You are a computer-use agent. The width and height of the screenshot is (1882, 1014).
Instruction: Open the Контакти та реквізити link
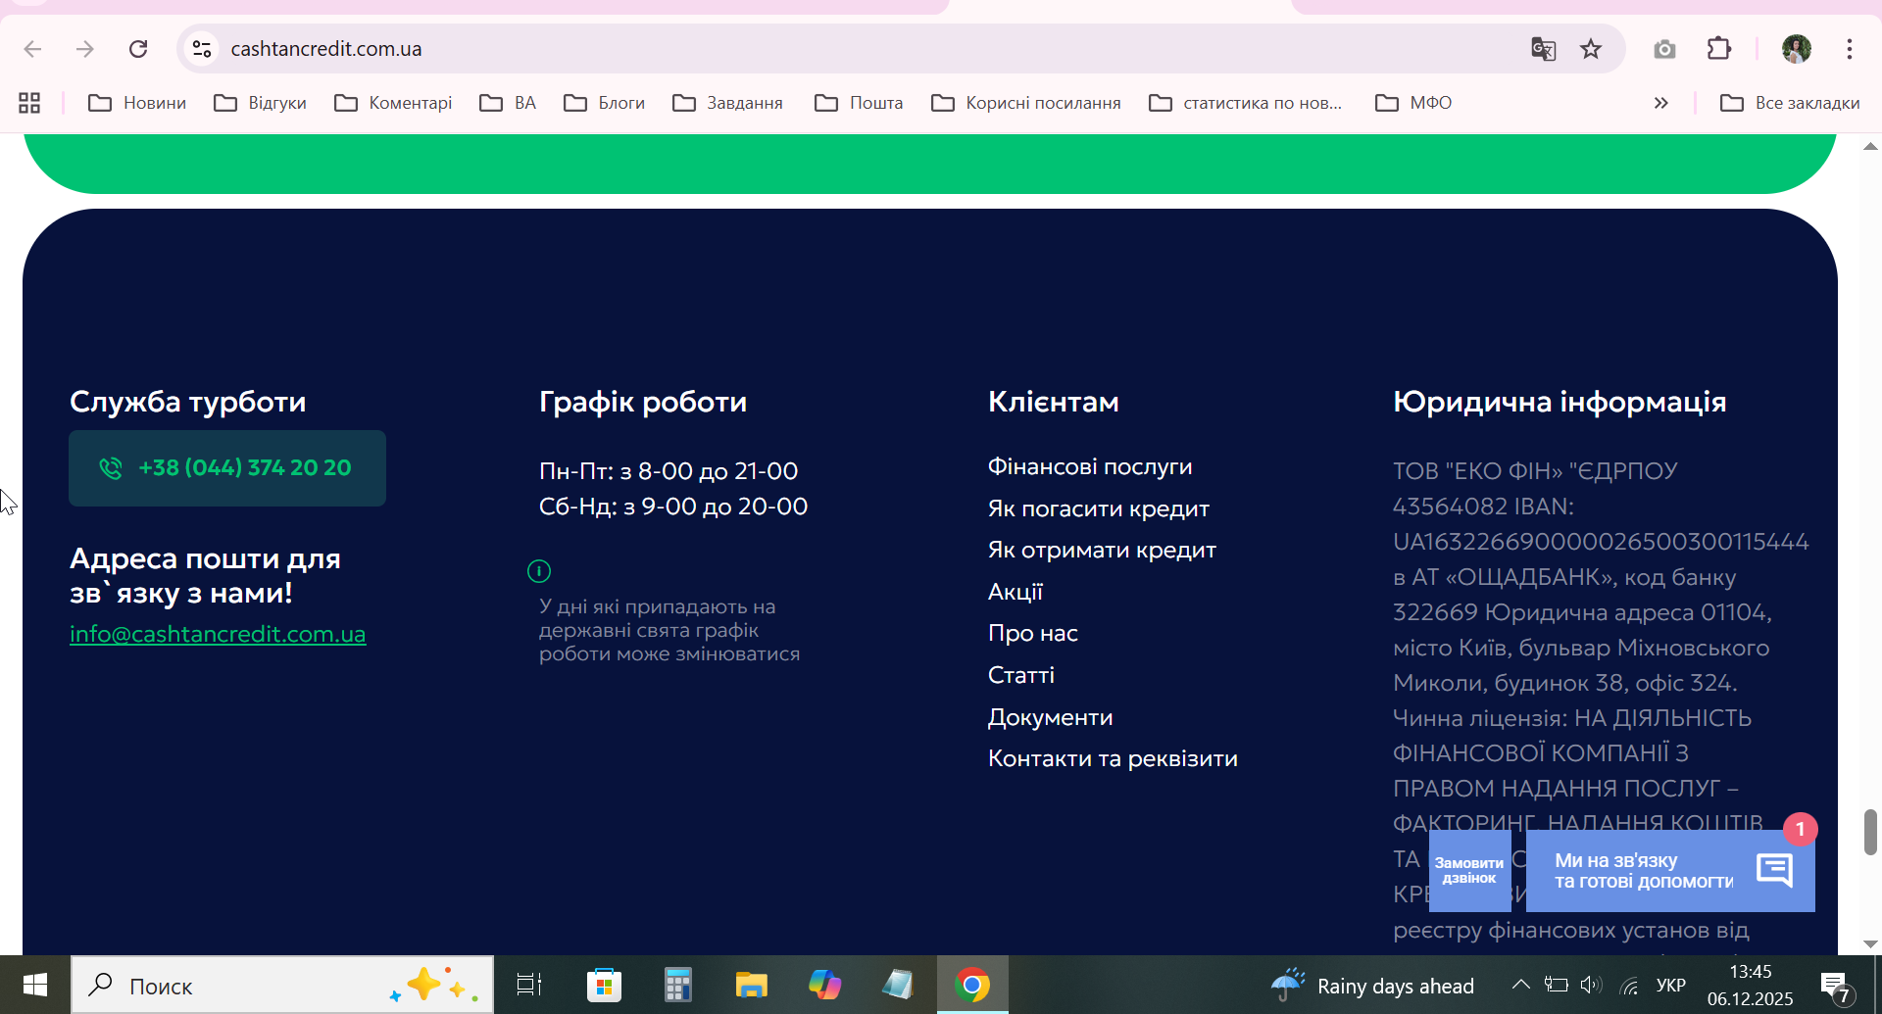[x=1113, y=759]
